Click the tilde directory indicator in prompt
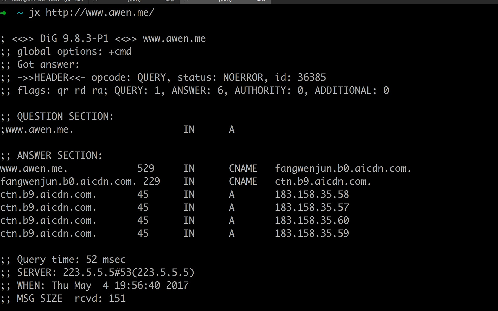Viewport: 498px width, 311px height. coord(20,13)
